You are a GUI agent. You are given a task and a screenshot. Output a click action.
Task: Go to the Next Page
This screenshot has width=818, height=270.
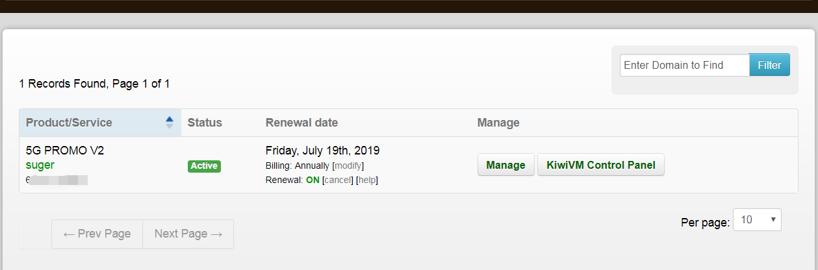(188, 234)
